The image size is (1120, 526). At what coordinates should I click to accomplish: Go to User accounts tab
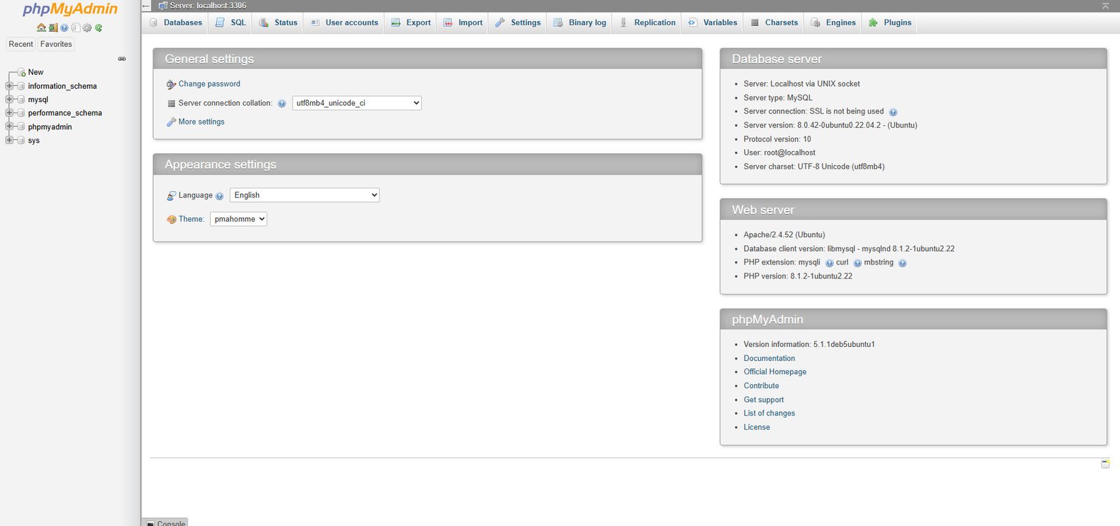click(x=344, y=22)
